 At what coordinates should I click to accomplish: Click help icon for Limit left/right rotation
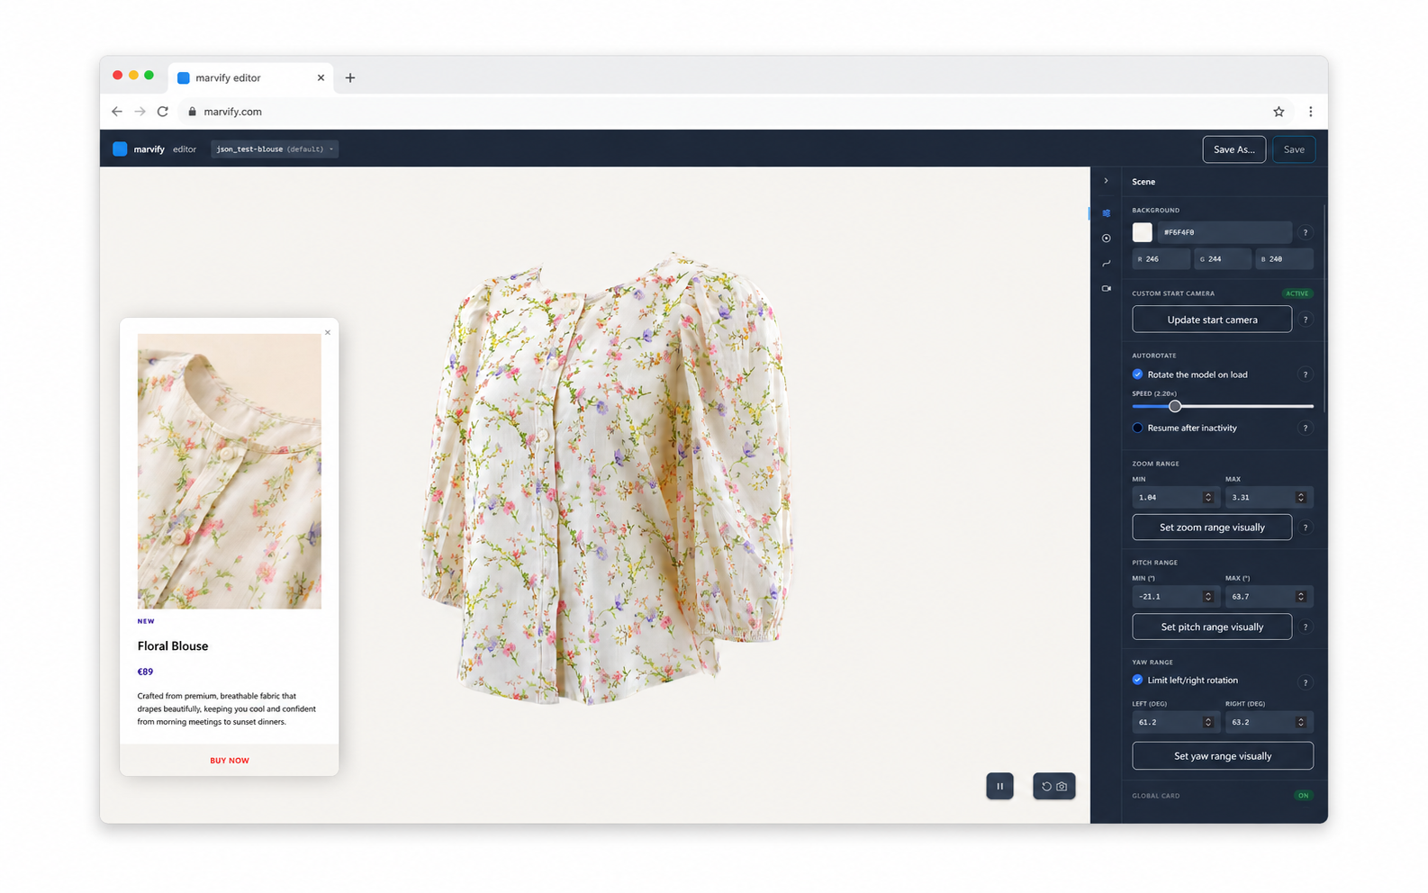(1305, 682)
